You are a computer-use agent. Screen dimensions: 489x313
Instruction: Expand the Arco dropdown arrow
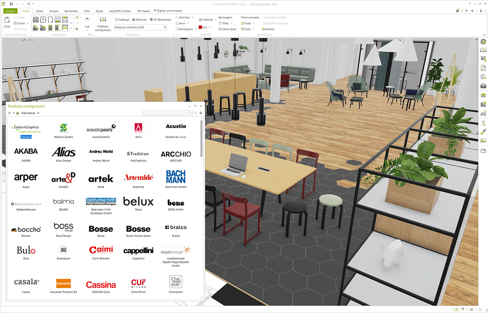click(187, 23)
